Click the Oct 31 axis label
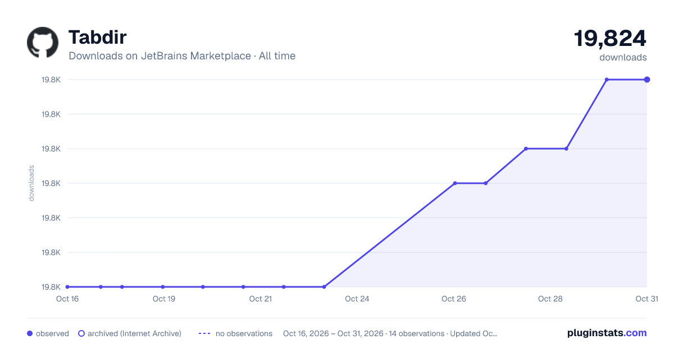The image size is (674, 353). 646,299
